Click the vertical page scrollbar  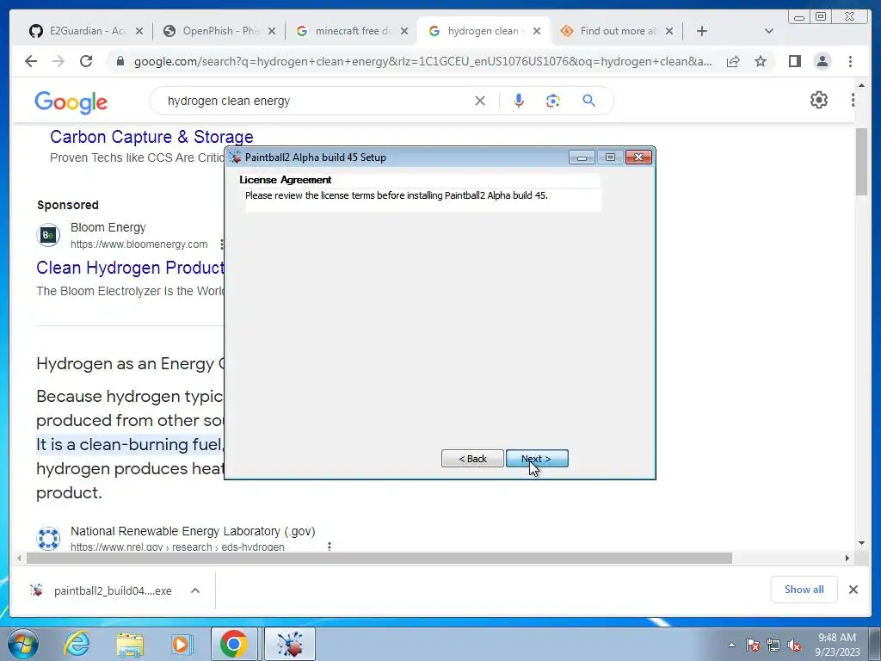[x=861, y=162]
